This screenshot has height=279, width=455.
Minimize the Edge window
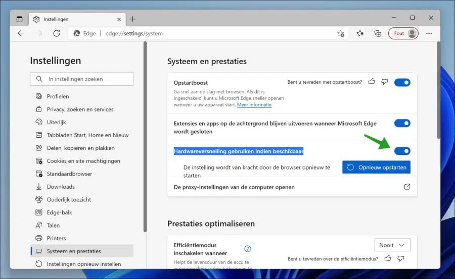394,18
